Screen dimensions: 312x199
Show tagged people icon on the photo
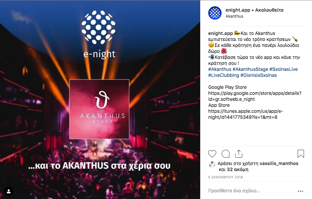tap(9, 191)
